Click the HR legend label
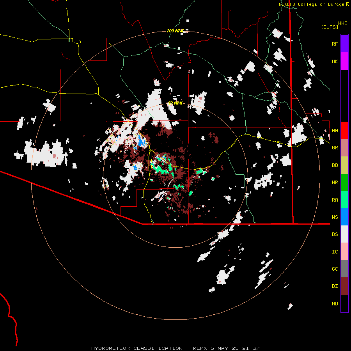This screenshot has height=351, width=351. (335, 183)
